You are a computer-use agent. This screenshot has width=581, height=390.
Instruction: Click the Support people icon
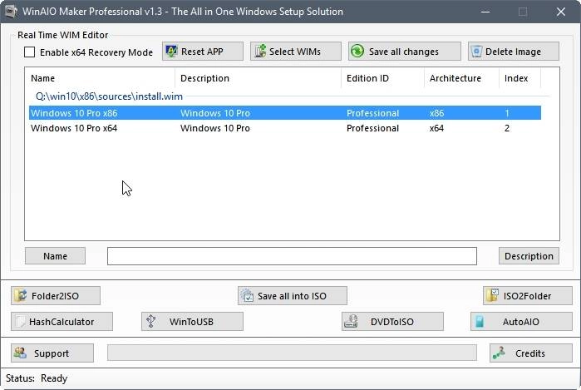click(20, 353)
